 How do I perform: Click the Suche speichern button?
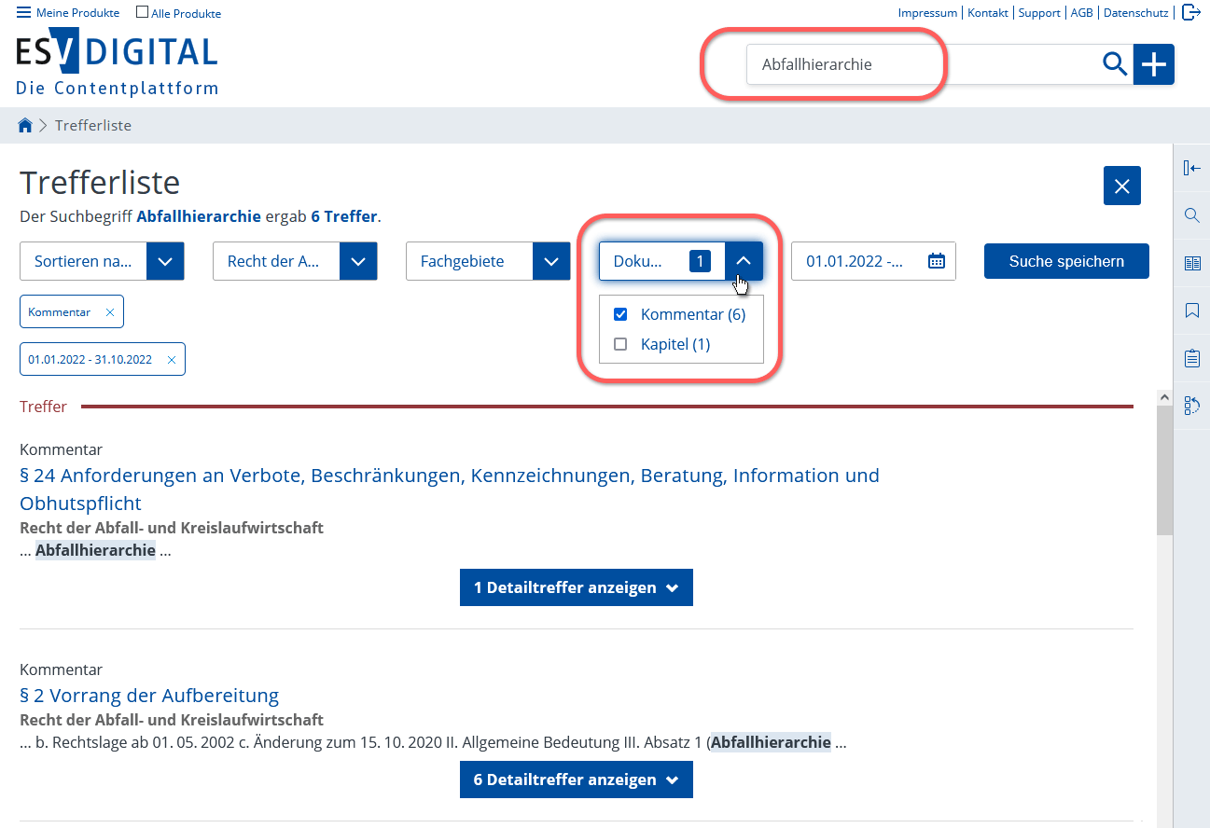[1065, 261]
